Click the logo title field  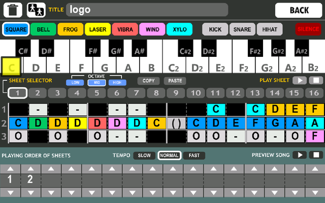point(147,10)
